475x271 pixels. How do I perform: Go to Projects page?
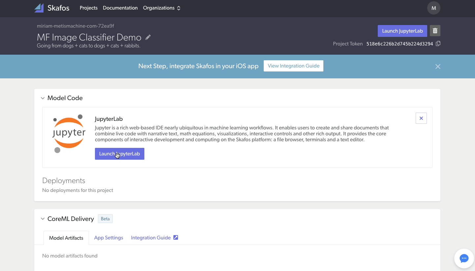click(x=89, y=8)
